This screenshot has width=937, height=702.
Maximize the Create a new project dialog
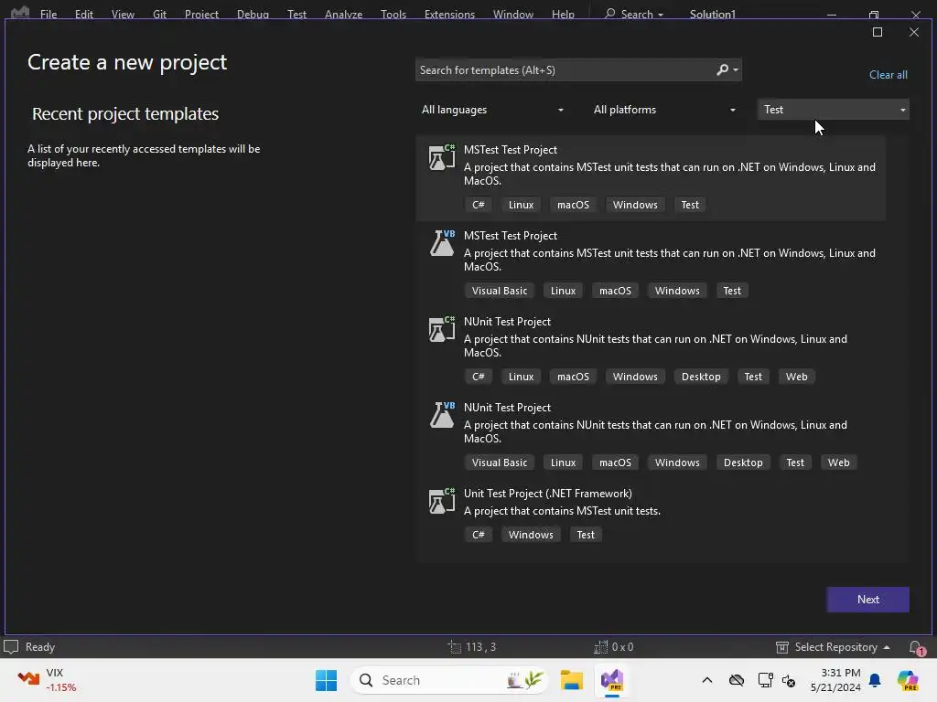878,32
